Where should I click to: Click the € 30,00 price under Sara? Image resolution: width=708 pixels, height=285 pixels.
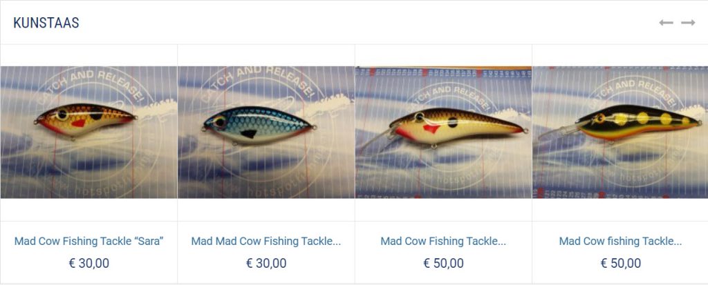tap(88, 264)
